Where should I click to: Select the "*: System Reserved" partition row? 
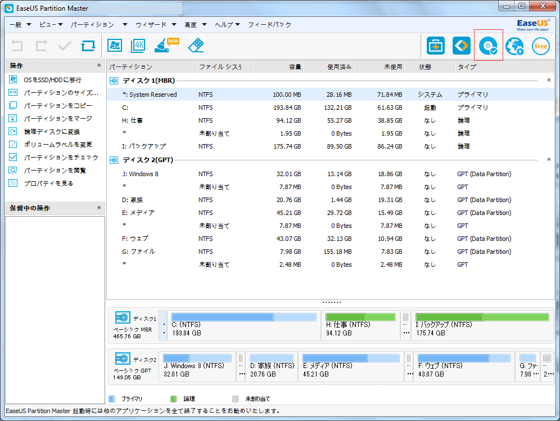(x=331, y=95)
